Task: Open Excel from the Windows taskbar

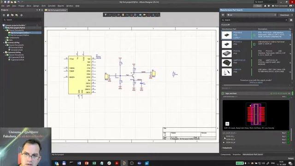Action: 94,163
